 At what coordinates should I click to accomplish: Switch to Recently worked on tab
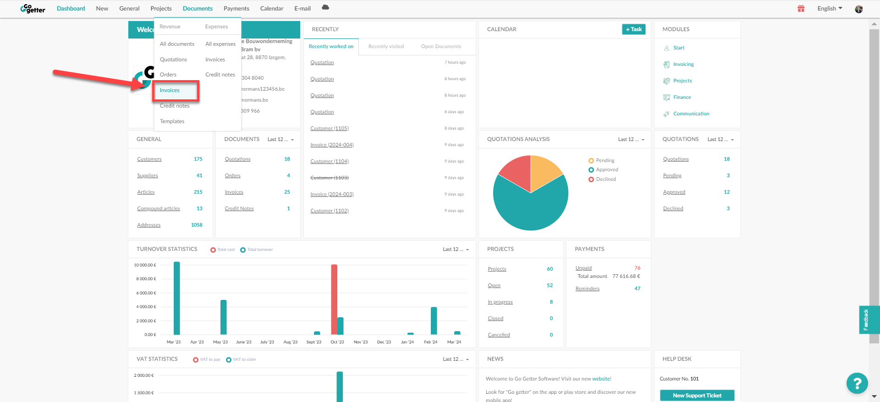[331, 46]
